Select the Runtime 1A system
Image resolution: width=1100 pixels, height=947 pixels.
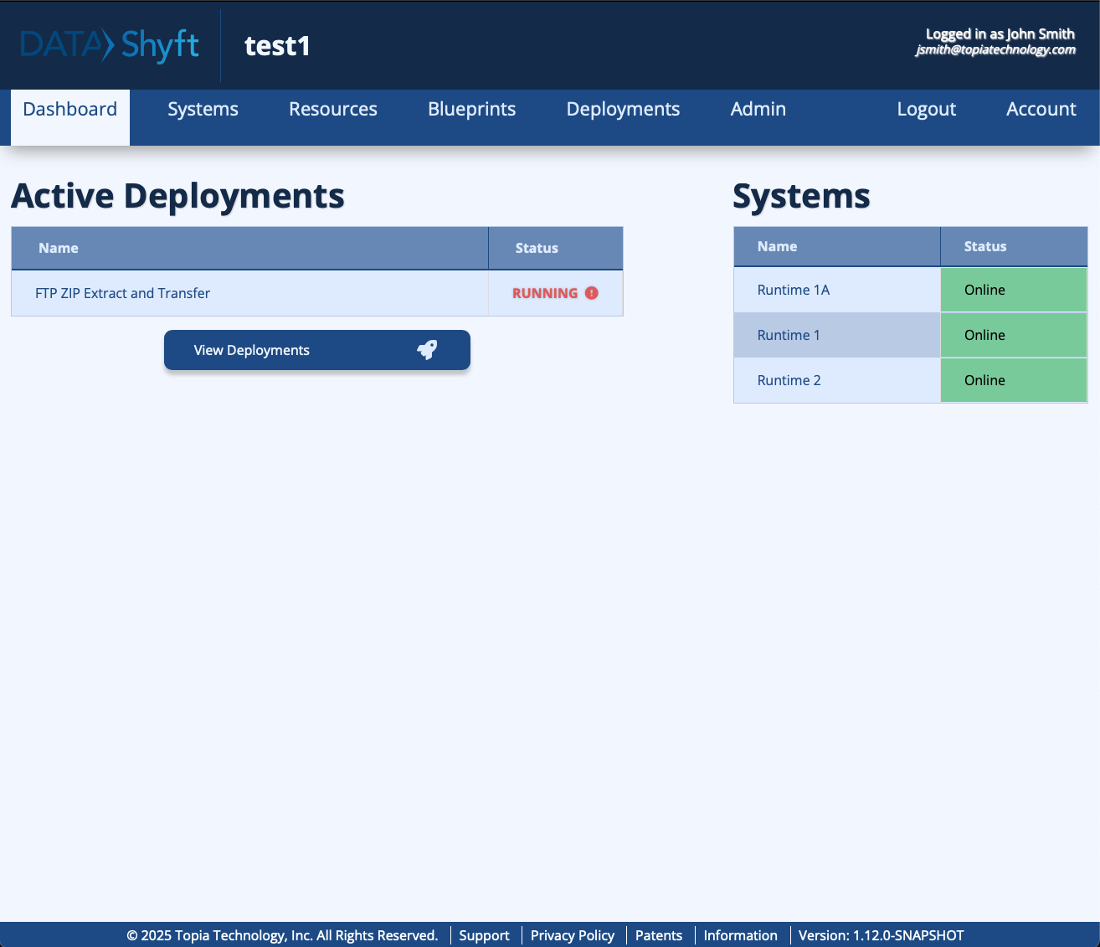click(x=793, y=291)
